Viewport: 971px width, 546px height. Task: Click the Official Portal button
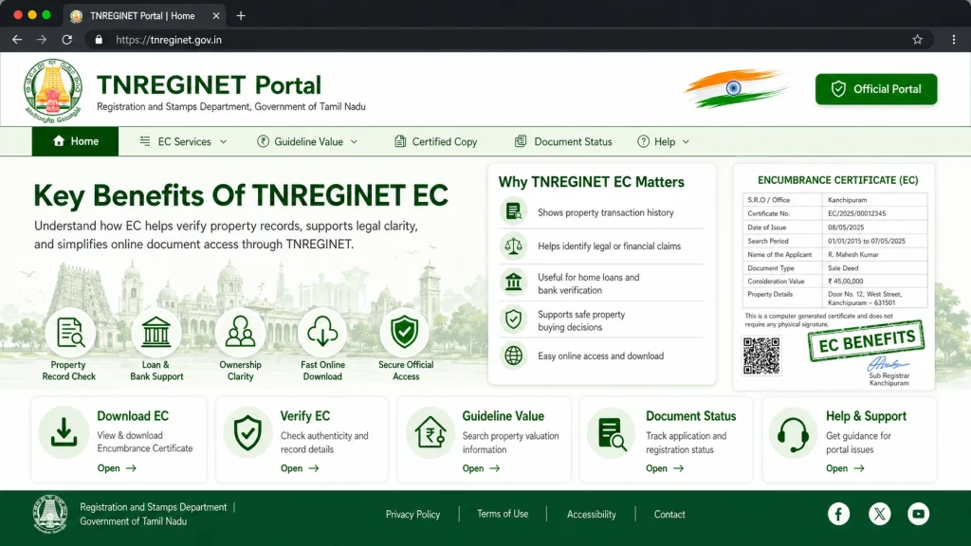click(875, 89)
